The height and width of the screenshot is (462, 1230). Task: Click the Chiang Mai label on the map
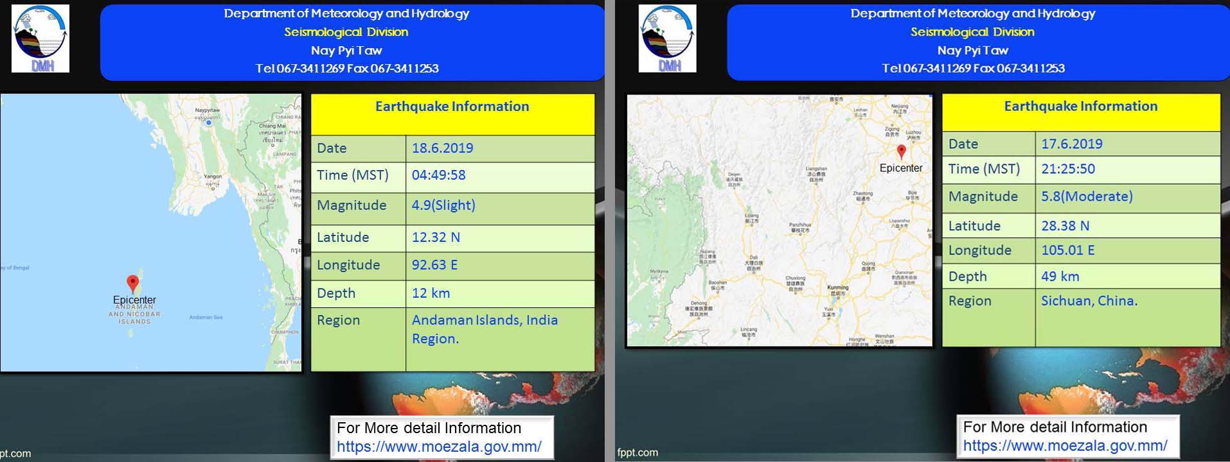pos(272,126)
